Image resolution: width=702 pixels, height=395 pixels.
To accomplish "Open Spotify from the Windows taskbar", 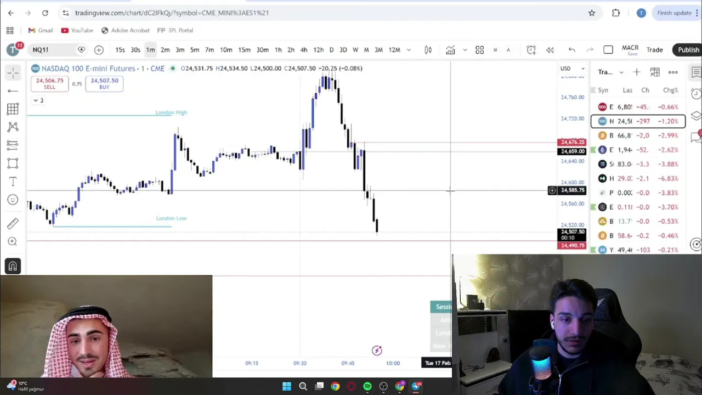I will pos(367,386).
